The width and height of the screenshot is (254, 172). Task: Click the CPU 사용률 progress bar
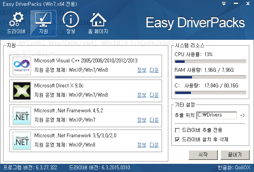coord(210,62)
